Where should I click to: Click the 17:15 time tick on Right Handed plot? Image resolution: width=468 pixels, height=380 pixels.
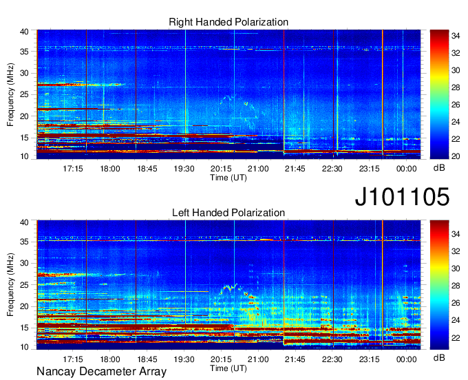tap(73, 169)
